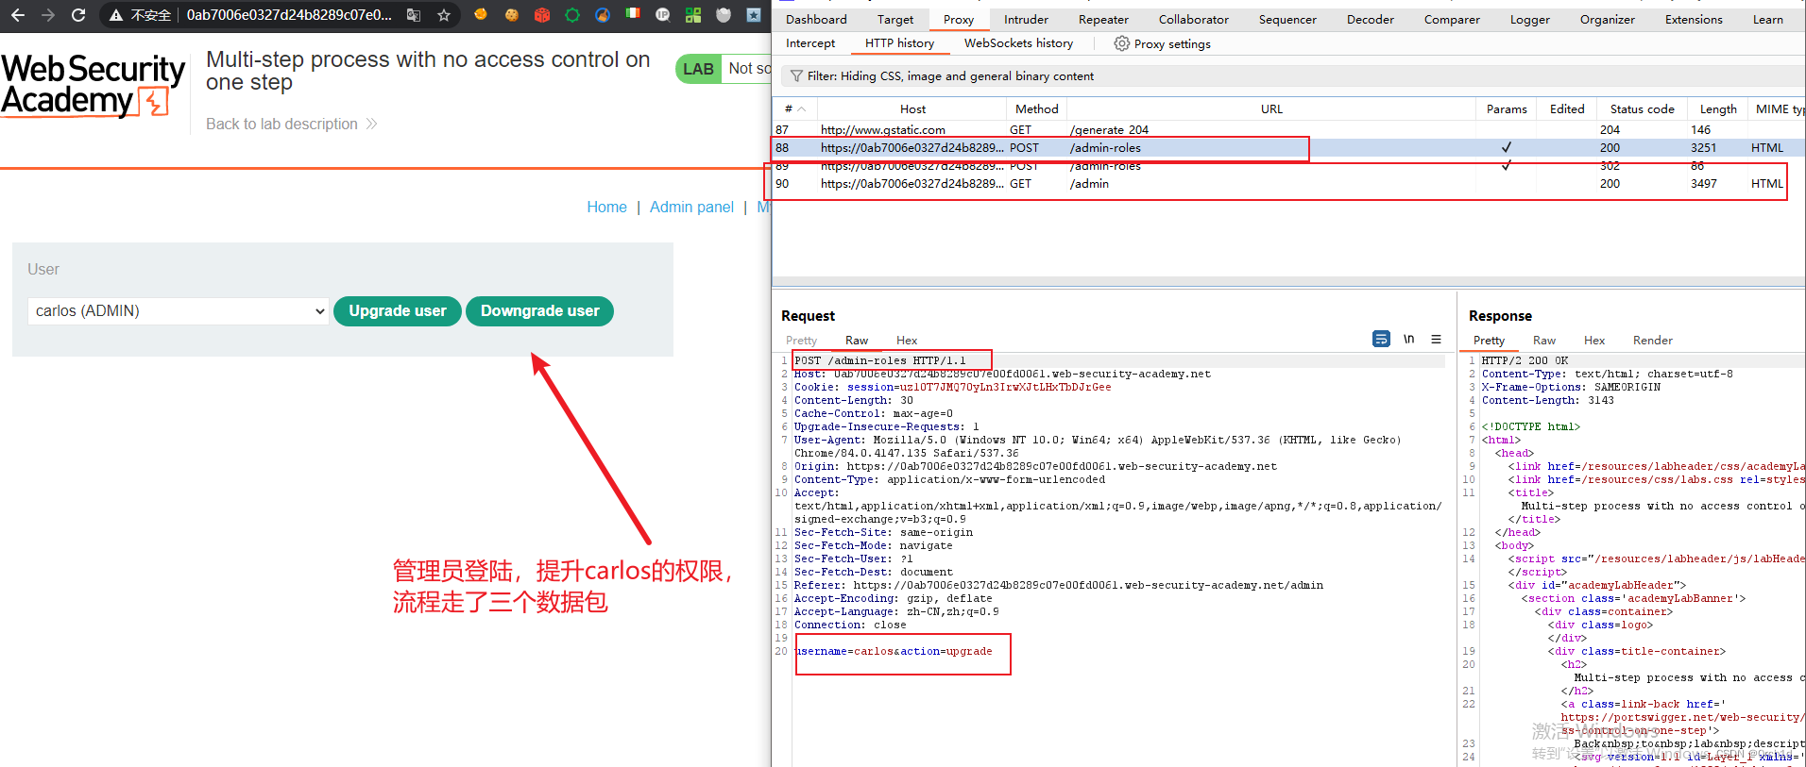Open the Collaborator tab
The width and height of the screenshot is (1806, 767).
pos(1194,19)
